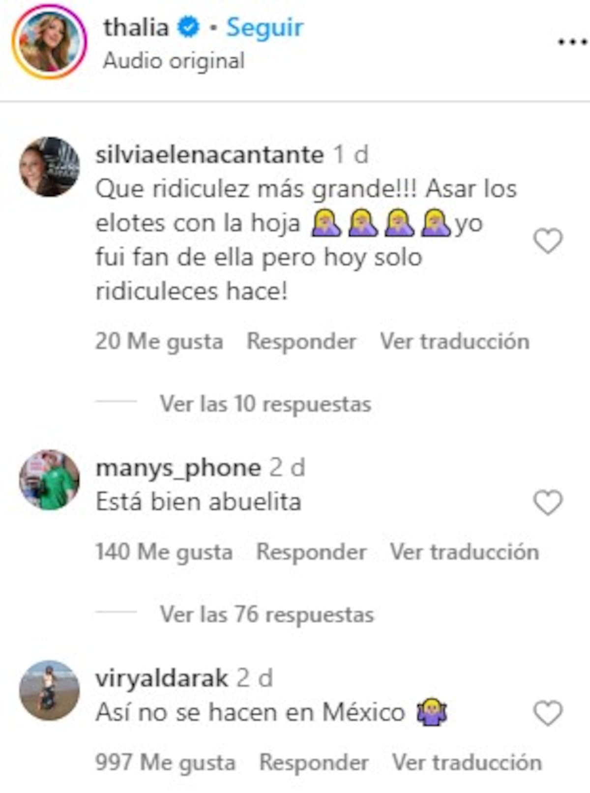
Task: Follow thalia using Seguir
Action: tap(265, 28)
